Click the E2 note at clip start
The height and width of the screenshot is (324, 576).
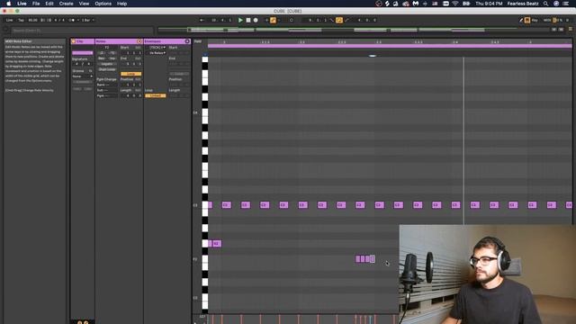(216, 244)
